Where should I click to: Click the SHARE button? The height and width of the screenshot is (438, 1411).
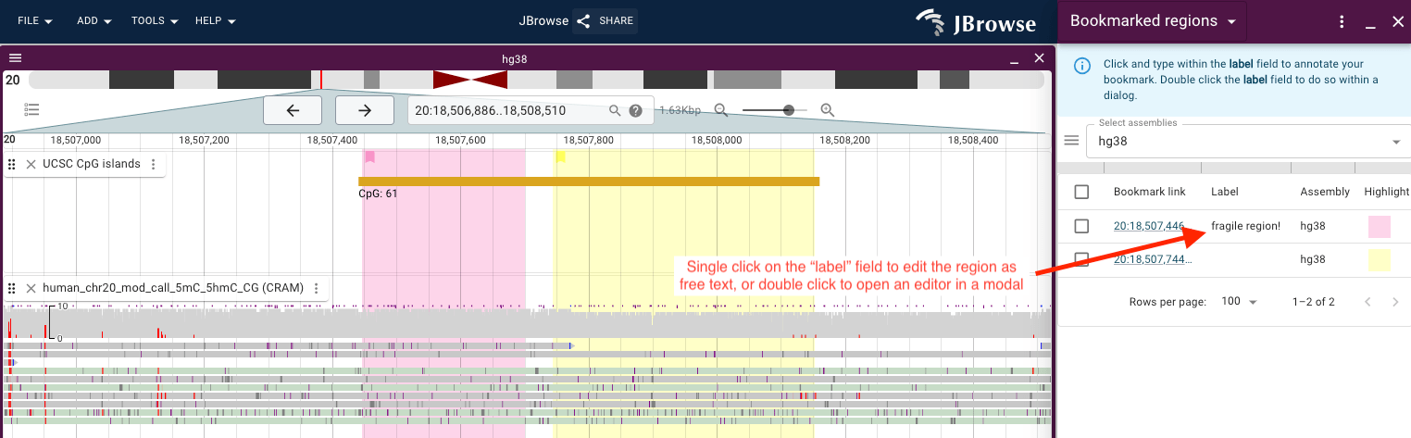605,20
